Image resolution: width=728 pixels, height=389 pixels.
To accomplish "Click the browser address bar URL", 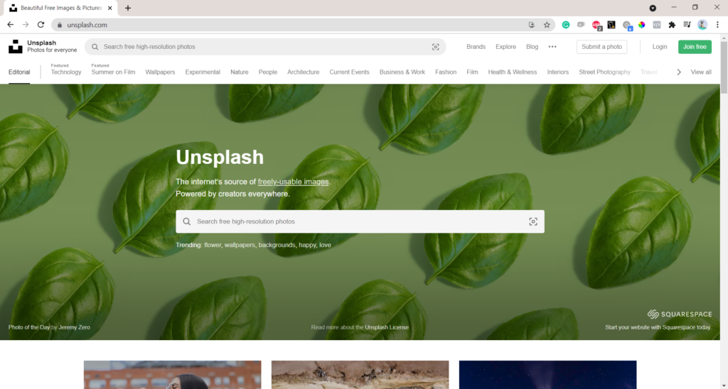I will 87,25.
